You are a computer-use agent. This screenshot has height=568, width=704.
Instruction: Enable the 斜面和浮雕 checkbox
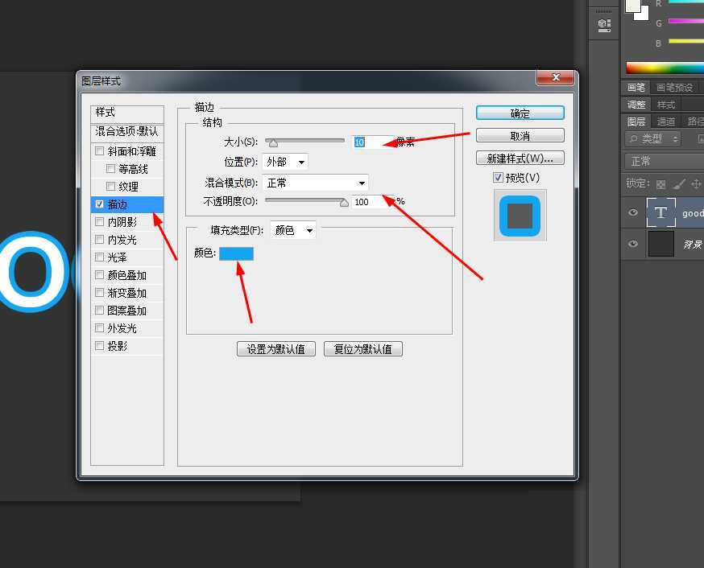pyautogui.click(x=99, y=150)
